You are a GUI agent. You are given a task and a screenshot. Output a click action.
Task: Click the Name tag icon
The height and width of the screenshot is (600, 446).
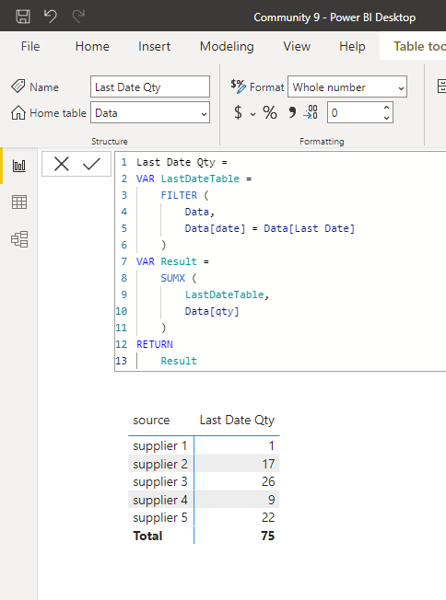coord(18,87)
